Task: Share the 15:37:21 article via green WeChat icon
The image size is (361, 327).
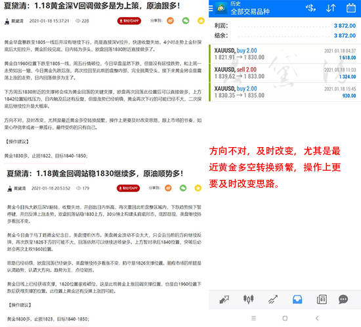Action: point(186,21)
